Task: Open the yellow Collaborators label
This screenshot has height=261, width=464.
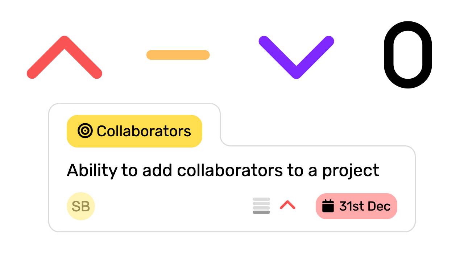Action: [134, 131]
